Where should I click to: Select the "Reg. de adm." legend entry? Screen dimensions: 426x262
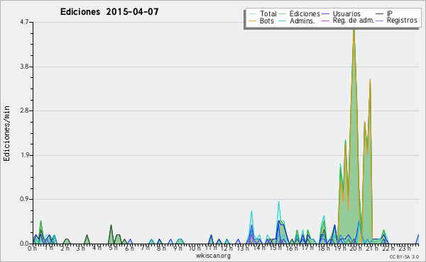pyautogui.click(x=348, y=21)
